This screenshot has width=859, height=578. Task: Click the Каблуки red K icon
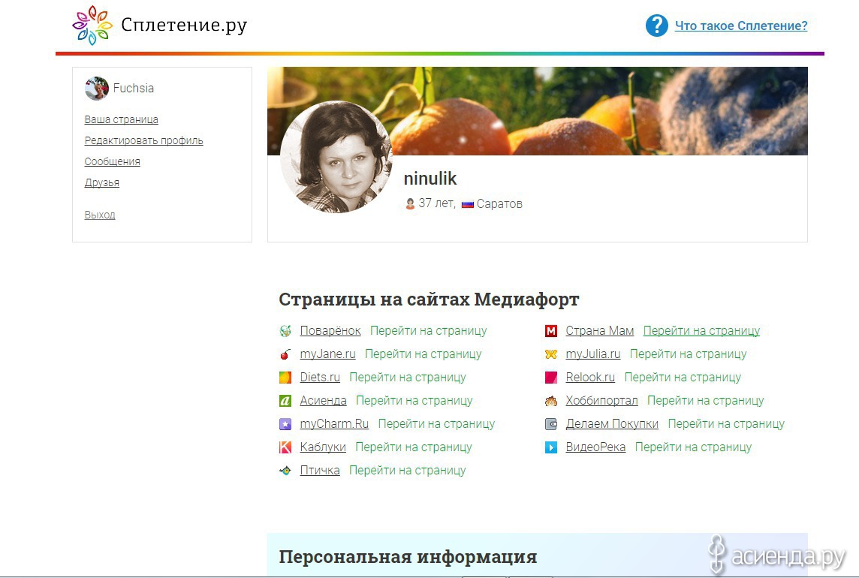285,447
